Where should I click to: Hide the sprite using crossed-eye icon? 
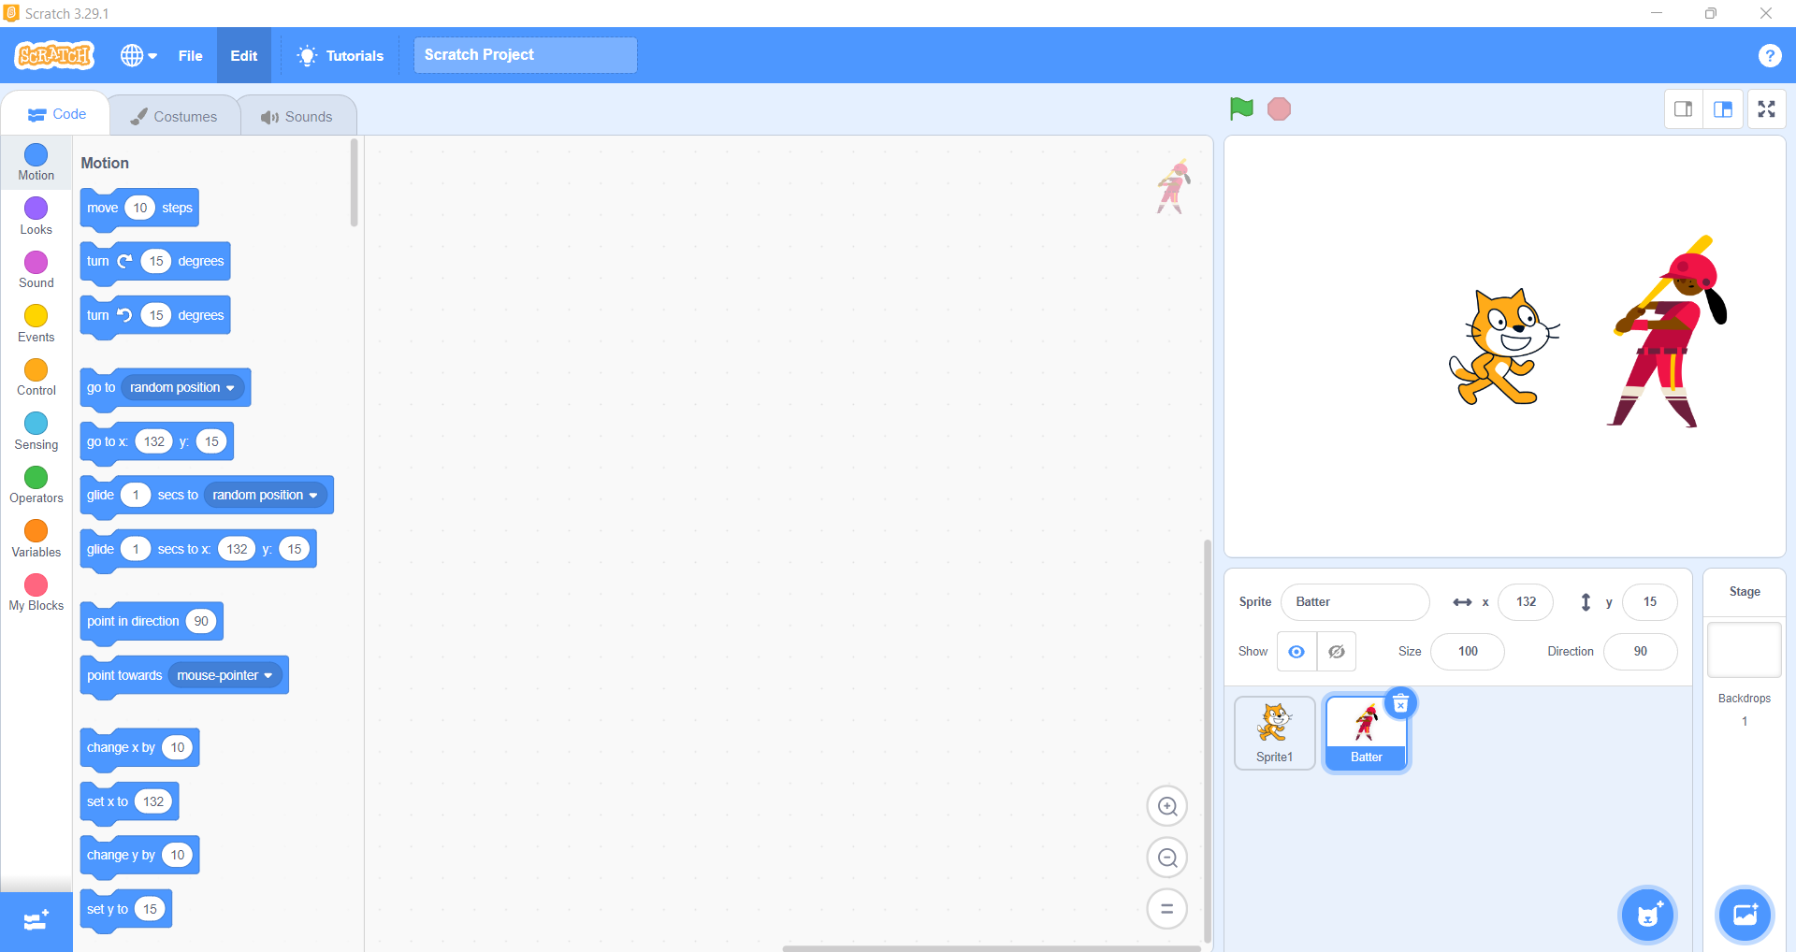click(x=1337, y=652)
